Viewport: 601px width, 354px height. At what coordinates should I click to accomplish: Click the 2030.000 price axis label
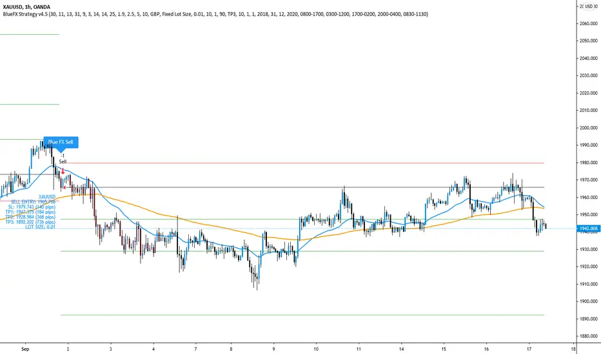coord(589,76)
